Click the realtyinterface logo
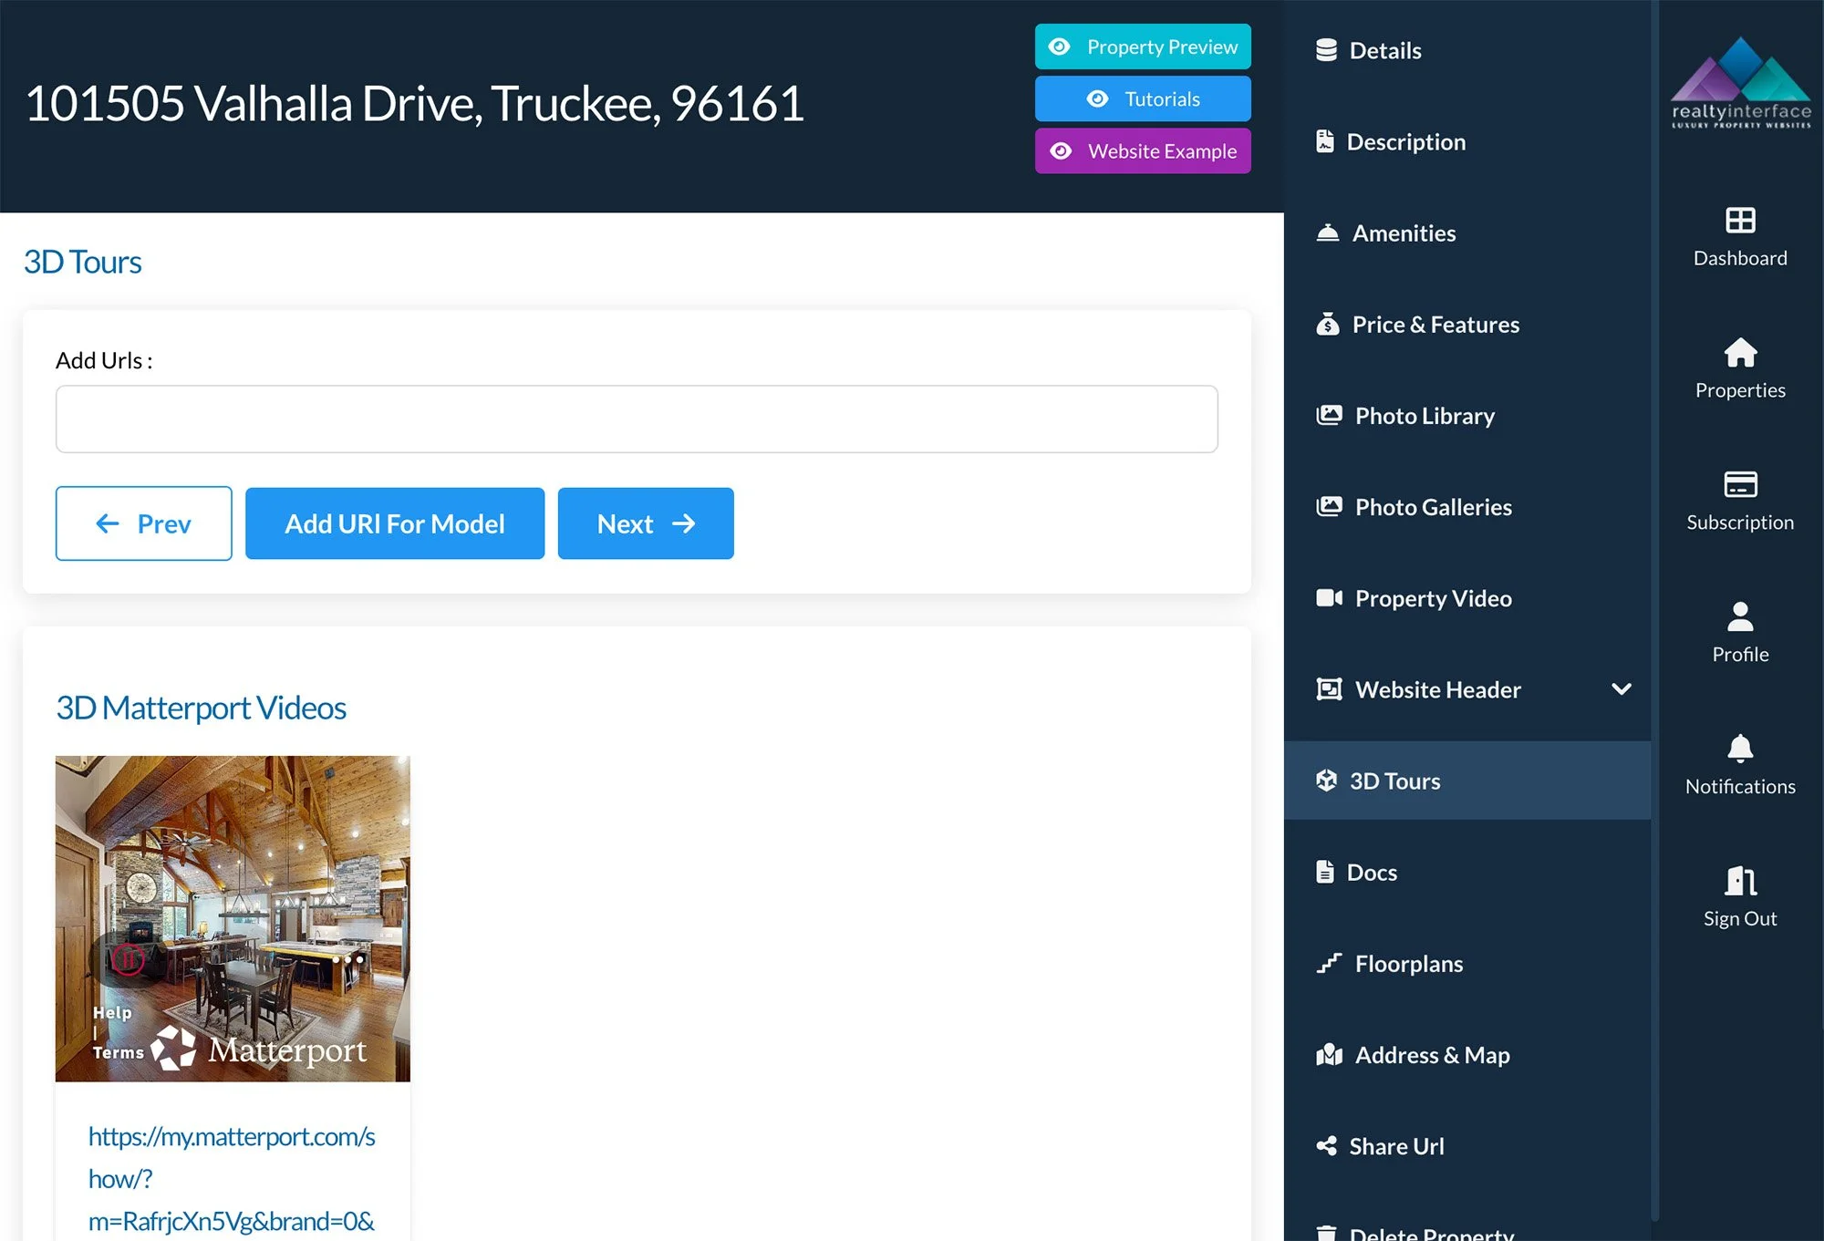This screenshot has width=1824, height=1241. [1740, 84]
